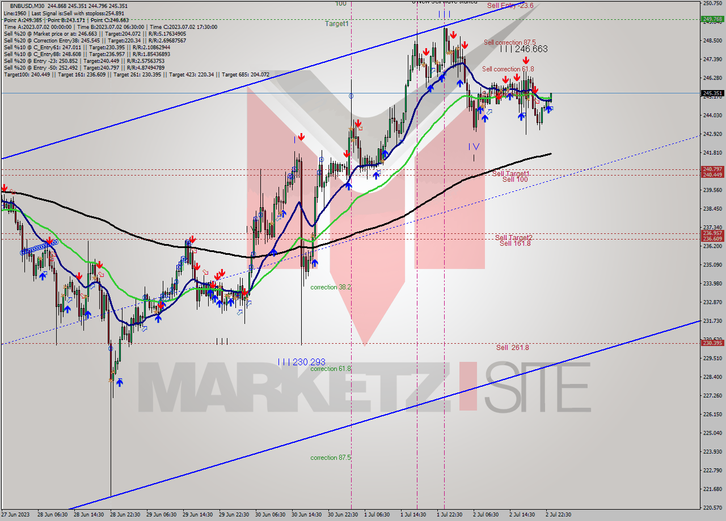Viewport: 726px width, 521px height.
Task: Click the 'Line:1960' info line
Action: (64, 13)
